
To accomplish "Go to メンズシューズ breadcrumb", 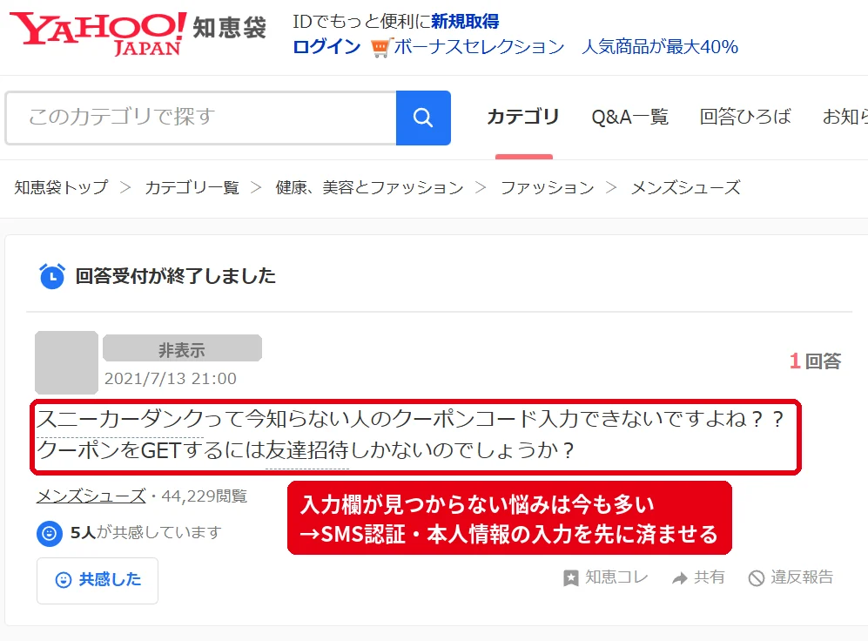I will click(685, 187).
